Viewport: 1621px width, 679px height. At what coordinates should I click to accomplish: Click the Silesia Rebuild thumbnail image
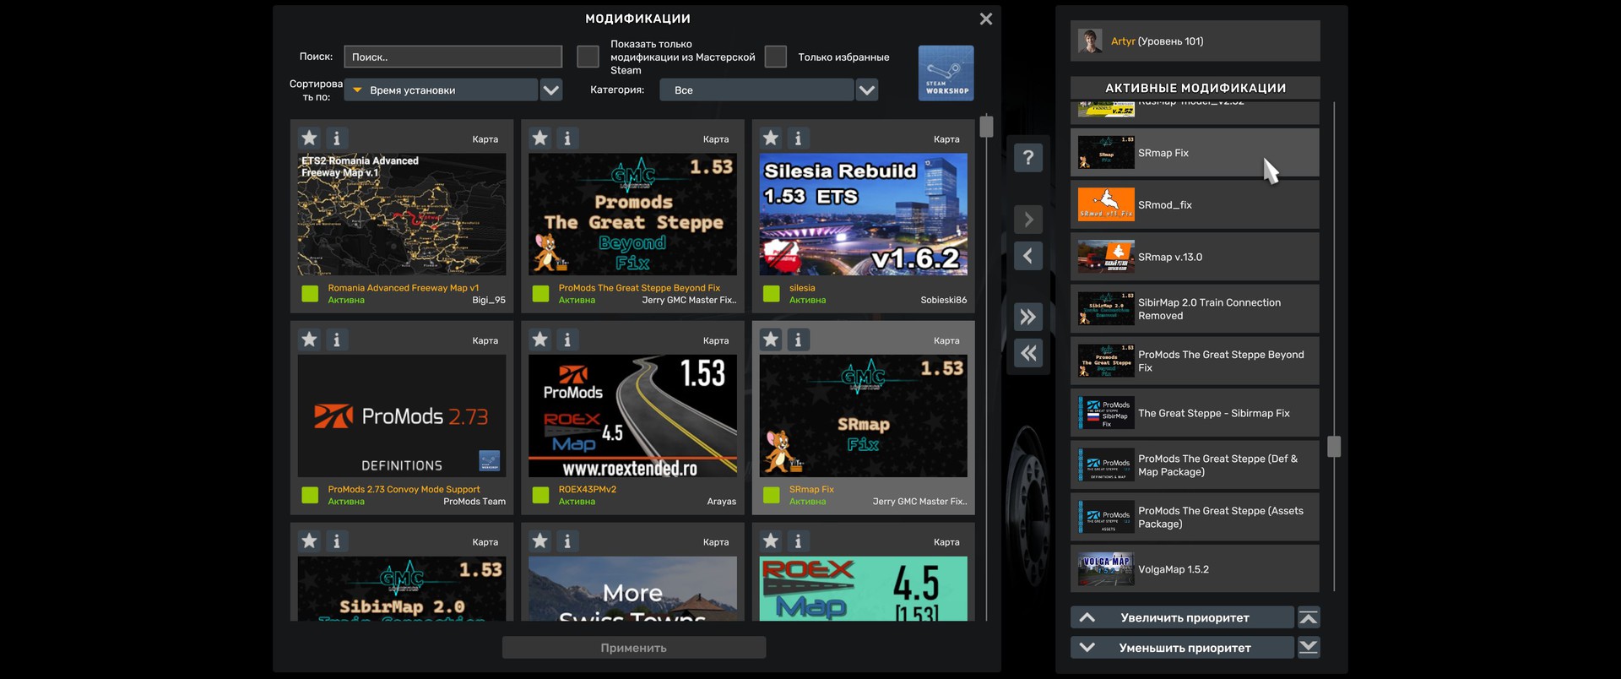(x=863, y=215)
